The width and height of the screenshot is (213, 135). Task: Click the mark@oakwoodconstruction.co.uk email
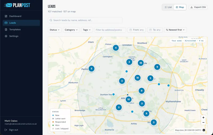point(21,124)
